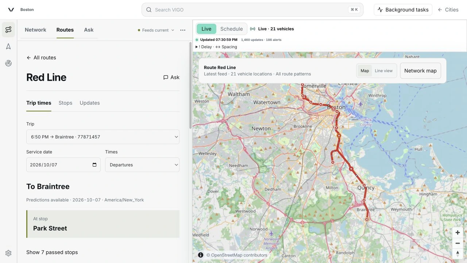Open the Feeds current dropdown

(156, 30)
